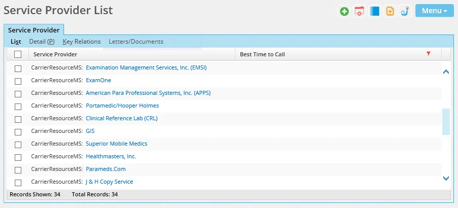
Task: Open the GIS provider link
Action: coord(90,131)
